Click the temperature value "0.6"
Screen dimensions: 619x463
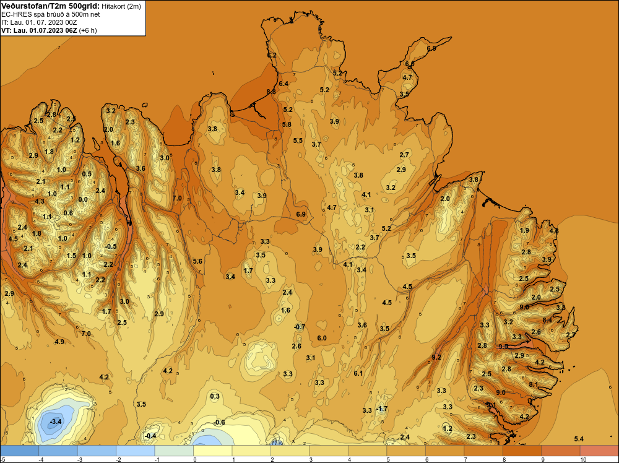click(x=68, y=213)
